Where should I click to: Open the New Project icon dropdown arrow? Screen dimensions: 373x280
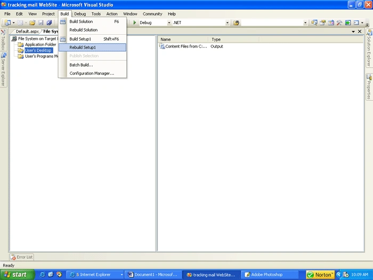(x=13, y=23)
